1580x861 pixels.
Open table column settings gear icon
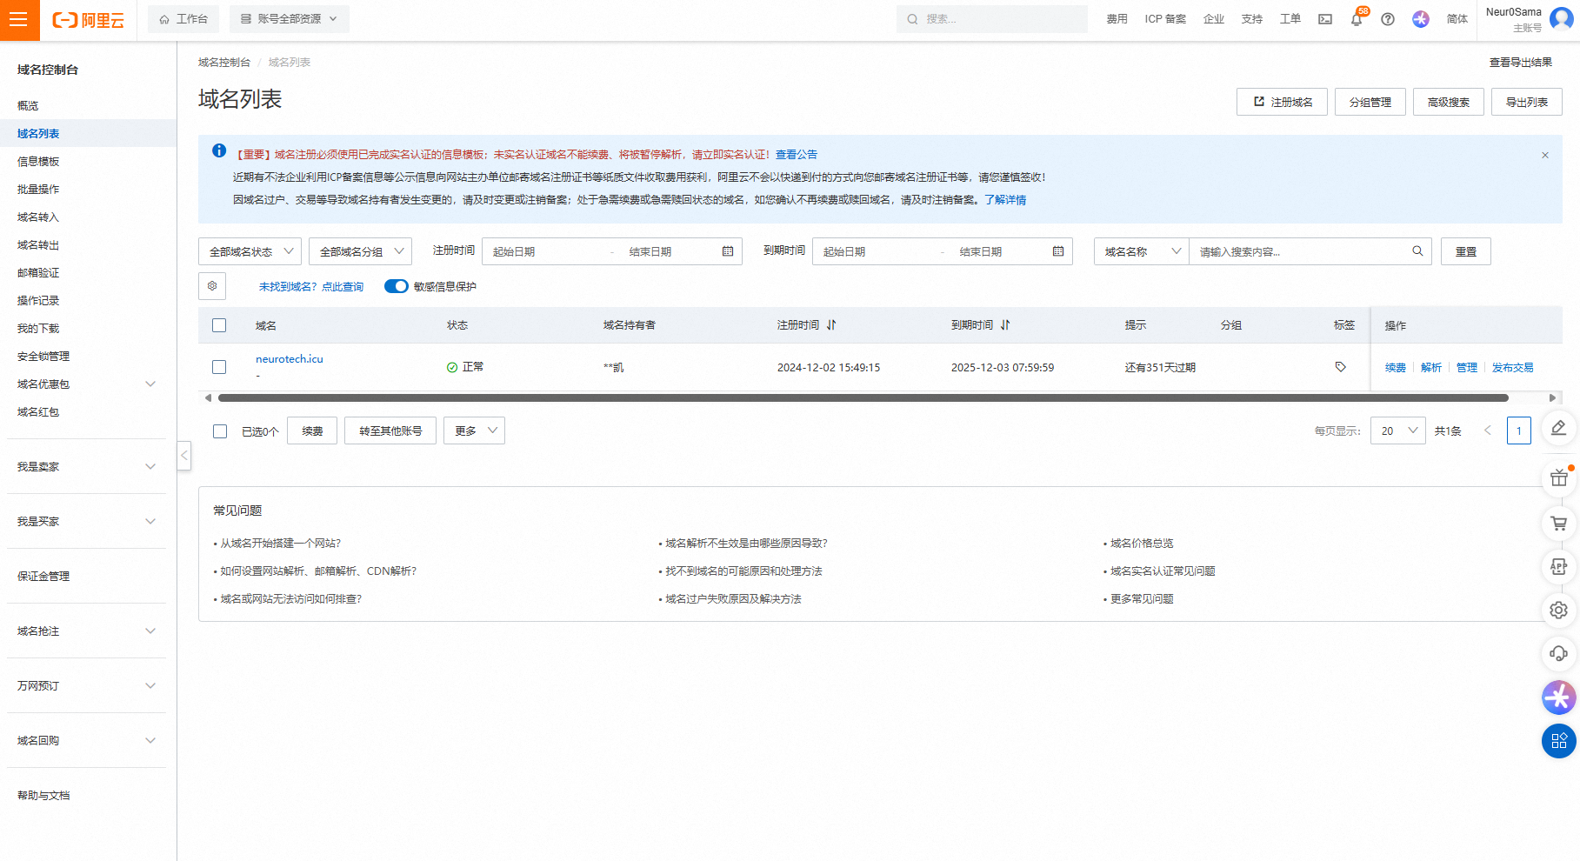coord(212,286)
